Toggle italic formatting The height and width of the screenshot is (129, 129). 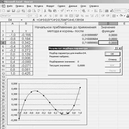point(46,16)
